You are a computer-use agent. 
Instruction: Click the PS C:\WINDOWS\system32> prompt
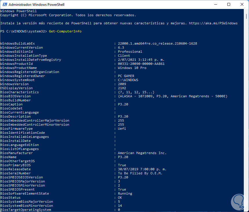[23, 31]
